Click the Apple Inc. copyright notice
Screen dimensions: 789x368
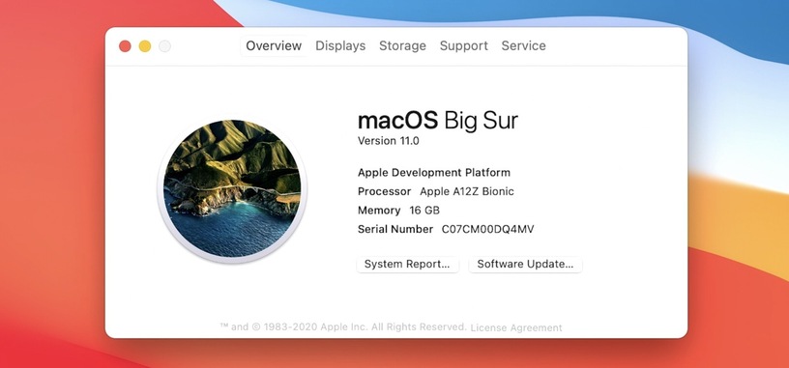pos(343,326)
